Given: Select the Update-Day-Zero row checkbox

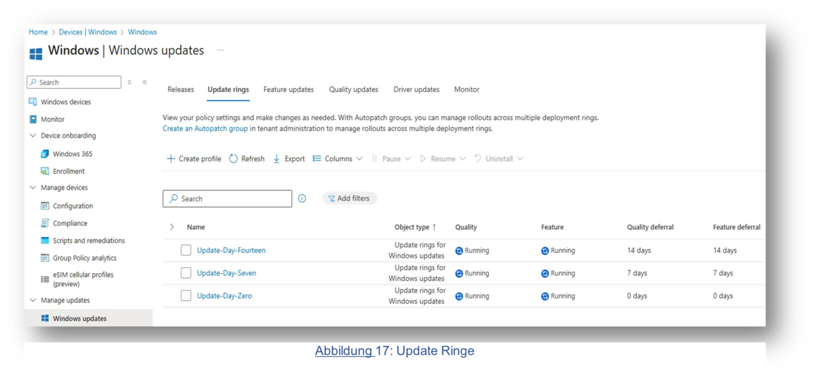Looking at the screenshot, I should 186,296.
